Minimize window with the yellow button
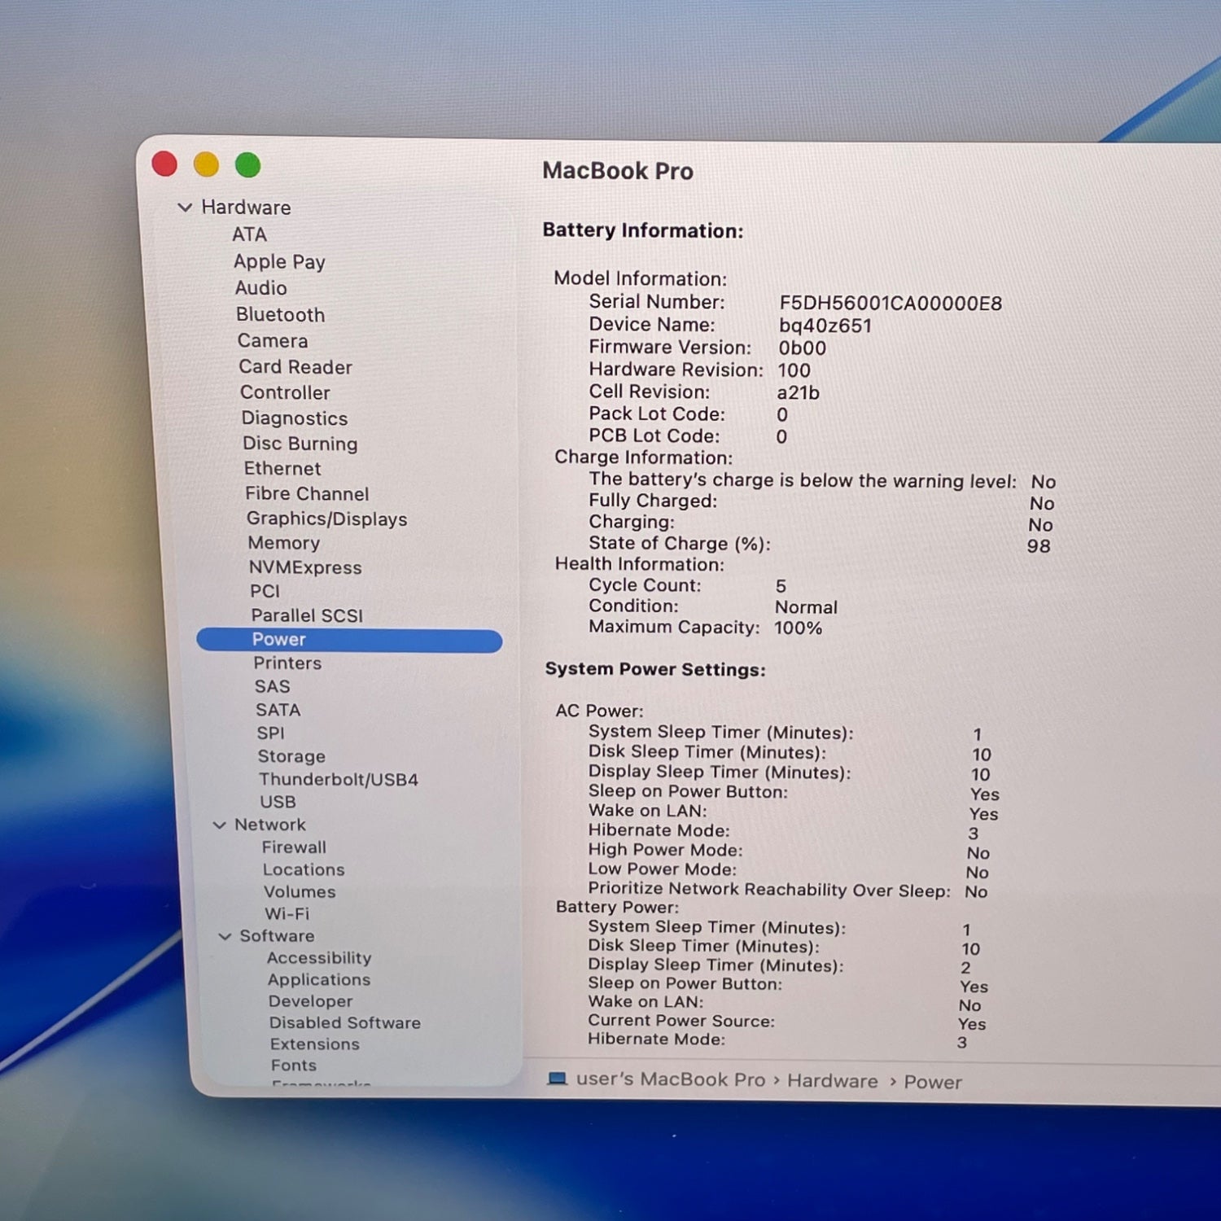 206,164
